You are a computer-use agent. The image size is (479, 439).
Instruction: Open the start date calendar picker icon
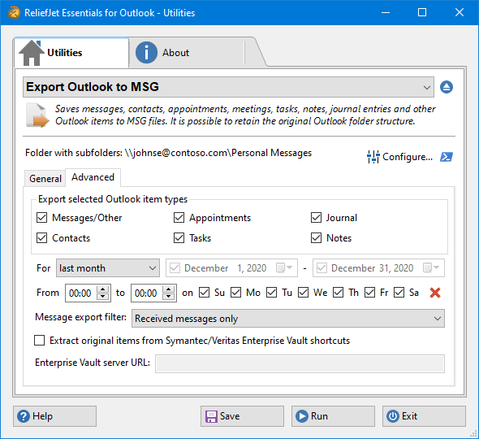[284, 268]
